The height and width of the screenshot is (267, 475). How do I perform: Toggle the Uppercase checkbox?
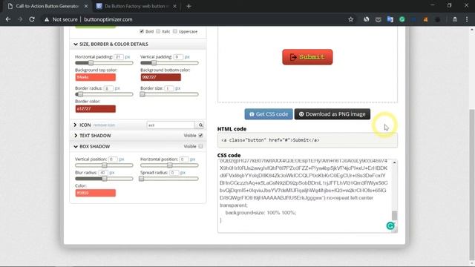pyautogui.click(x=175, y=31)
